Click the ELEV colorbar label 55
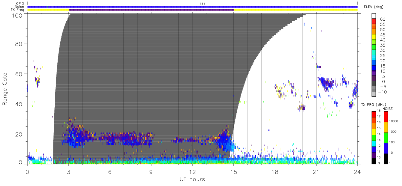Image resolution: width=402 pixels, height=186 pixels. point(382,24)
